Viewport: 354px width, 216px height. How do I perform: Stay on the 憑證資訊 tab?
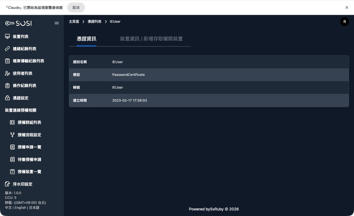pos(86,39)
